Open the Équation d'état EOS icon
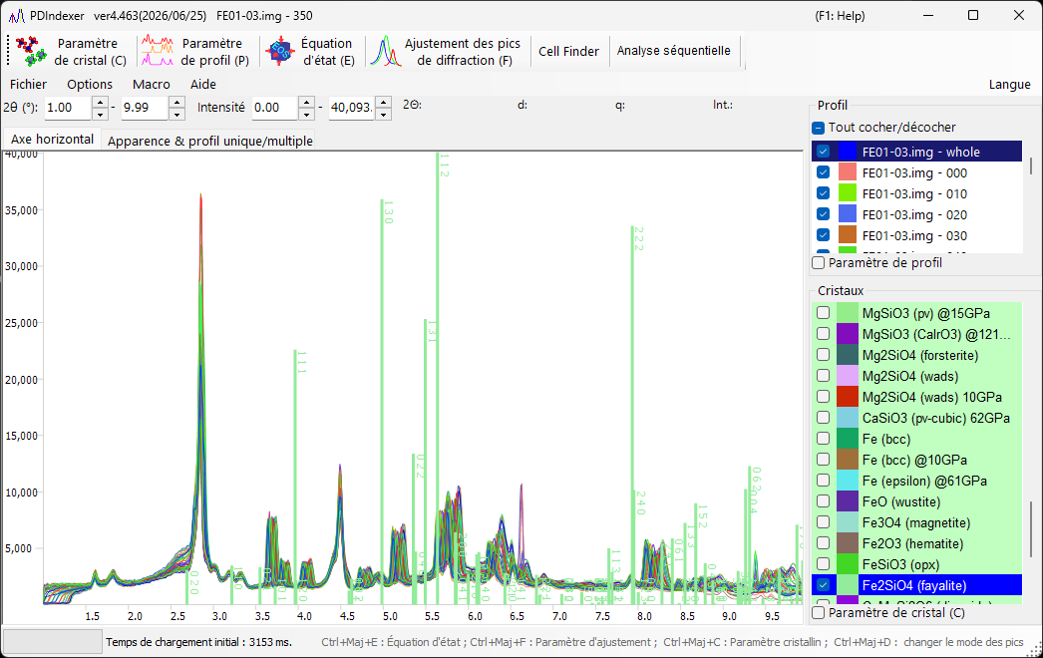The height and width of the screenshot is (658, 1043). click(x=279, y=51)
